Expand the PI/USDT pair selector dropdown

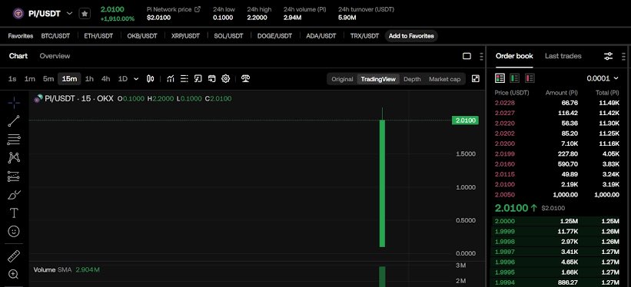coord(69,13)
